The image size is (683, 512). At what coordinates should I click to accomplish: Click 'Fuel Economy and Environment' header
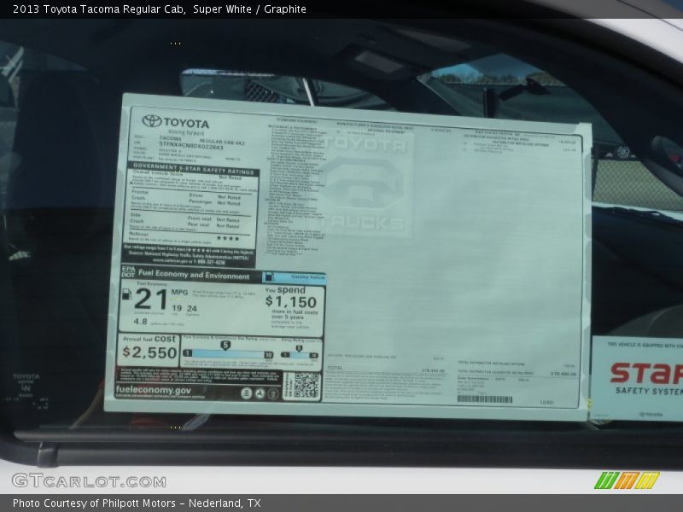(x=194, y=275)
